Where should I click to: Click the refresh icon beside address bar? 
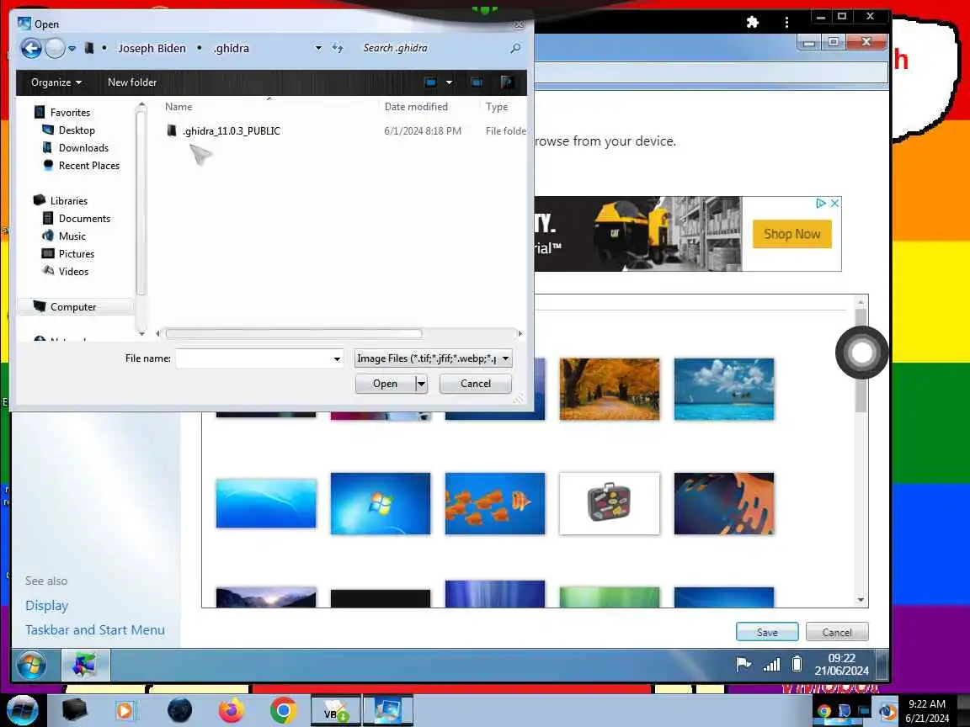(x=338, y=48)
